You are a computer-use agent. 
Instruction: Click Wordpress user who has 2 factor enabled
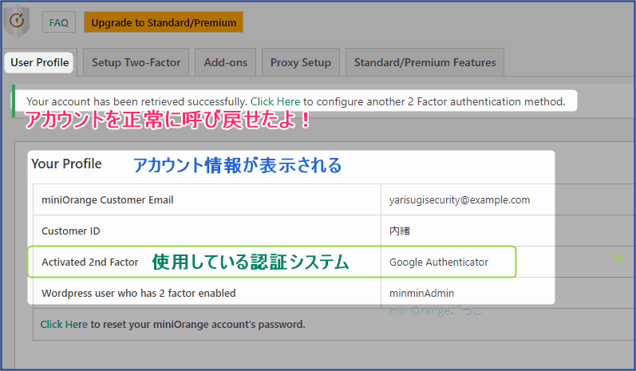pyautogui.click(x=138, y=293)
